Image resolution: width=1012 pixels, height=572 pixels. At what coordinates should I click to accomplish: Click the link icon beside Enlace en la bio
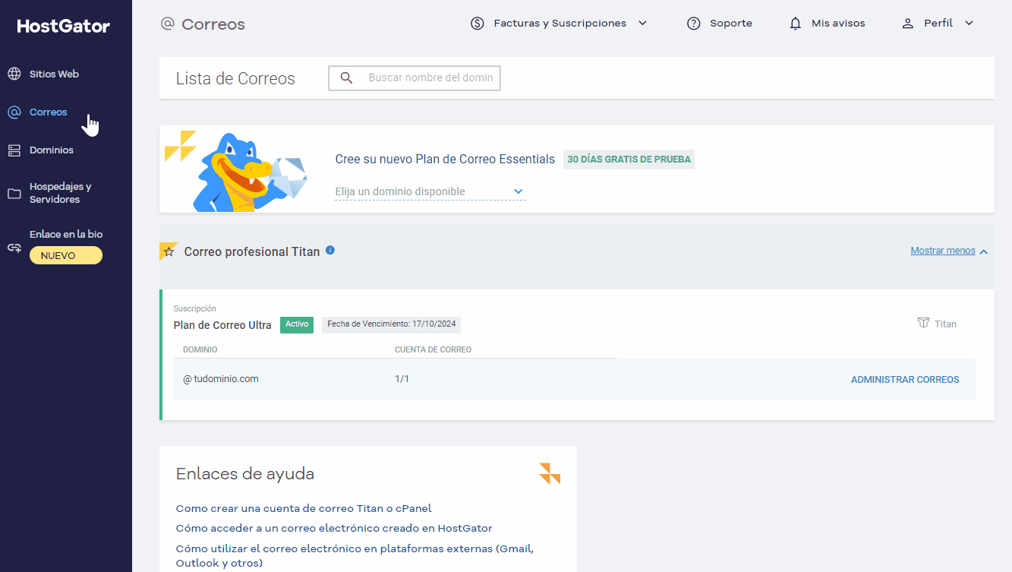(14, 248)
